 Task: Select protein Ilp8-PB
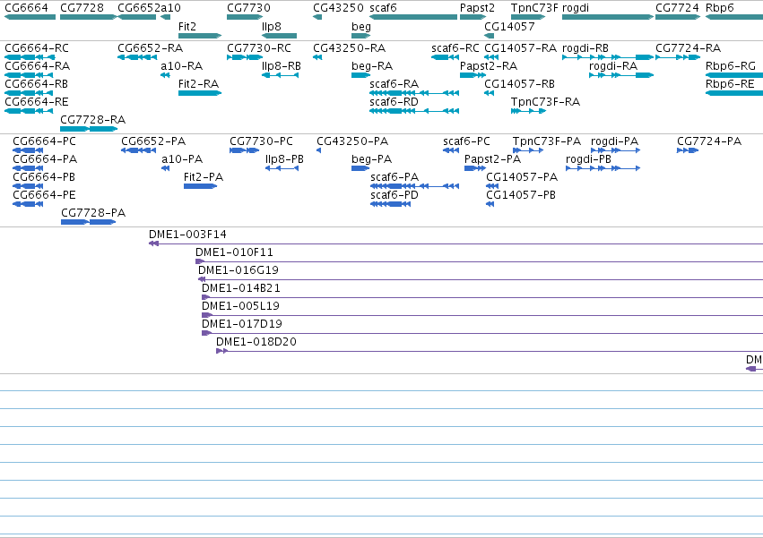tap(284, 159)
